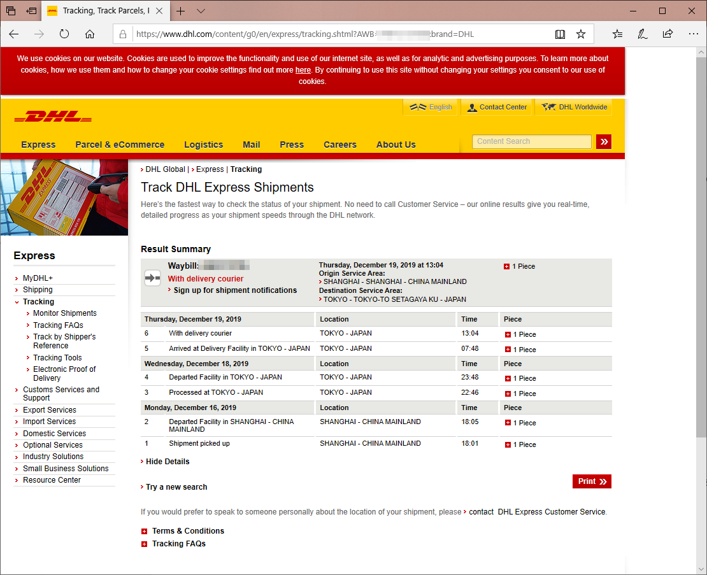Viewport: 707px width, 575px height.
Task: Click cookie settings 'here' link
Action: point(303,70)
